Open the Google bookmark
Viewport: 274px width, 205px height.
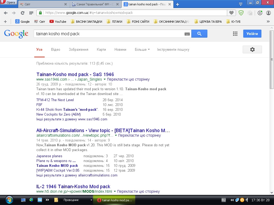tap(22, 22)
